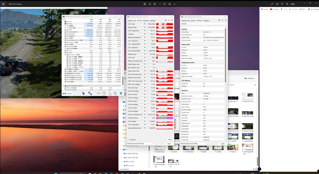Open the GPU Temperature sensor dropdown arrow
This screenshot has width=319, height=174.
tap(145, 31)
